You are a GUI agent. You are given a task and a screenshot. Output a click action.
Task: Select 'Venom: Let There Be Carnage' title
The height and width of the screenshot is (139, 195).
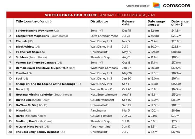(x=36, y=63)
